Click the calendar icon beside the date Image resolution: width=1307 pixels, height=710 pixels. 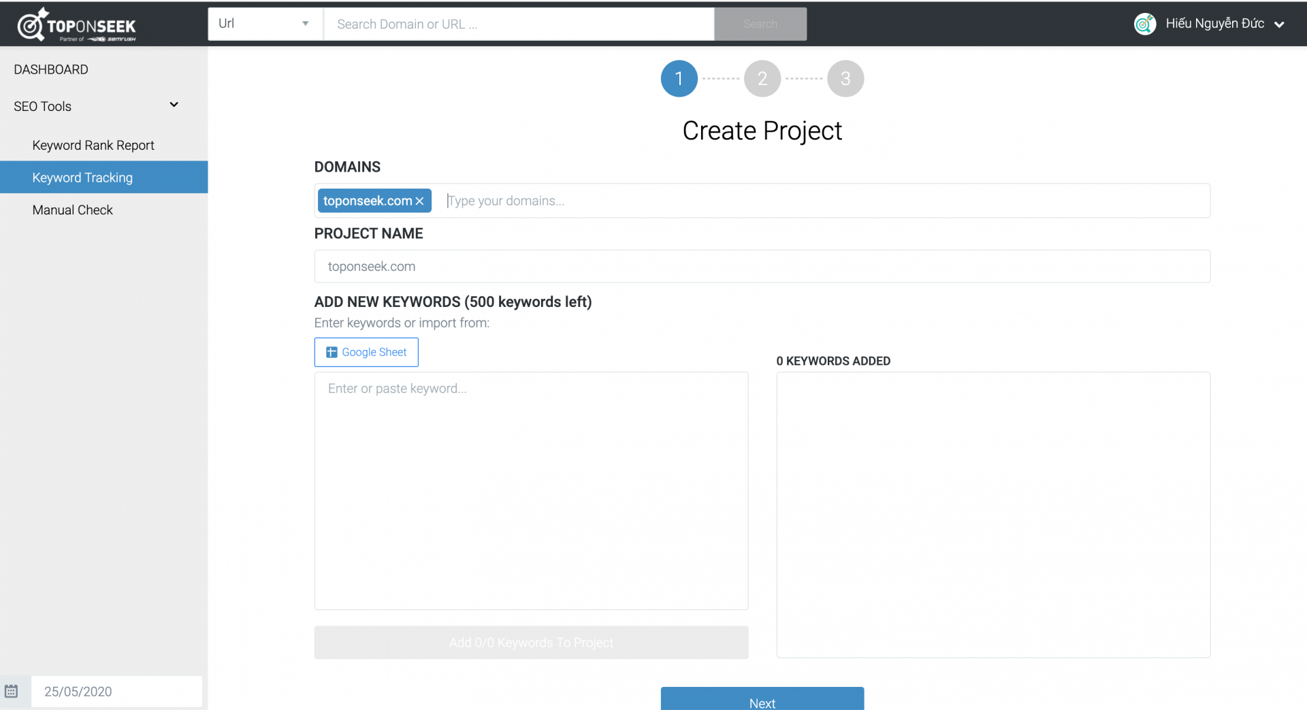pos(12,691)
